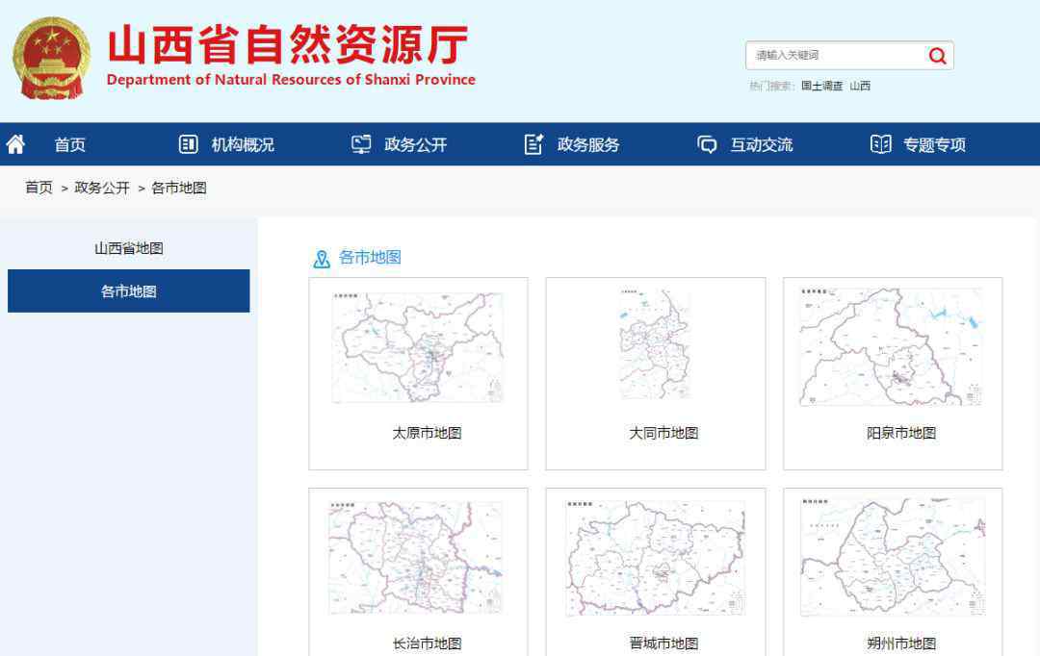Click the map pin icon beside 各市地图
1040x656 pixels.
point(322,259)
